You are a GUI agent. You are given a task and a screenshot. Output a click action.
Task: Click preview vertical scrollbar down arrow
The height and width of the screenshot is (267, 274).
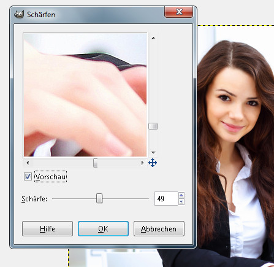point(153,152)
